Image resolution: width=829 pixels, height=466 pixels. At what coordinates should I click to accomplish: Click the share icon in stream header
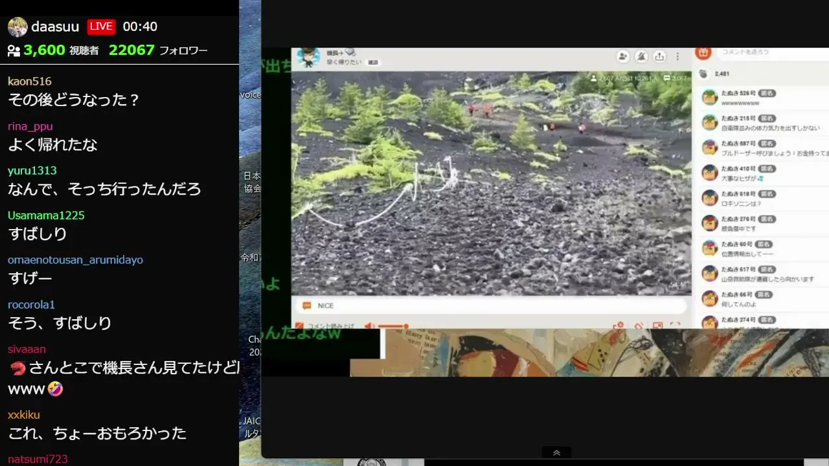coord(659,56)
